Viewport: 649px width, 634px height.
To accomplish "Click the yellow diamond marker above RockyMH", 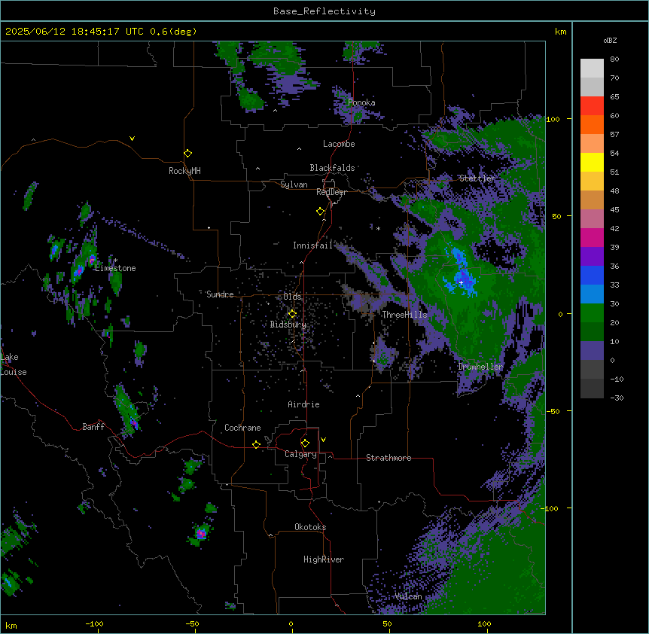I will [x=187, y=154].
